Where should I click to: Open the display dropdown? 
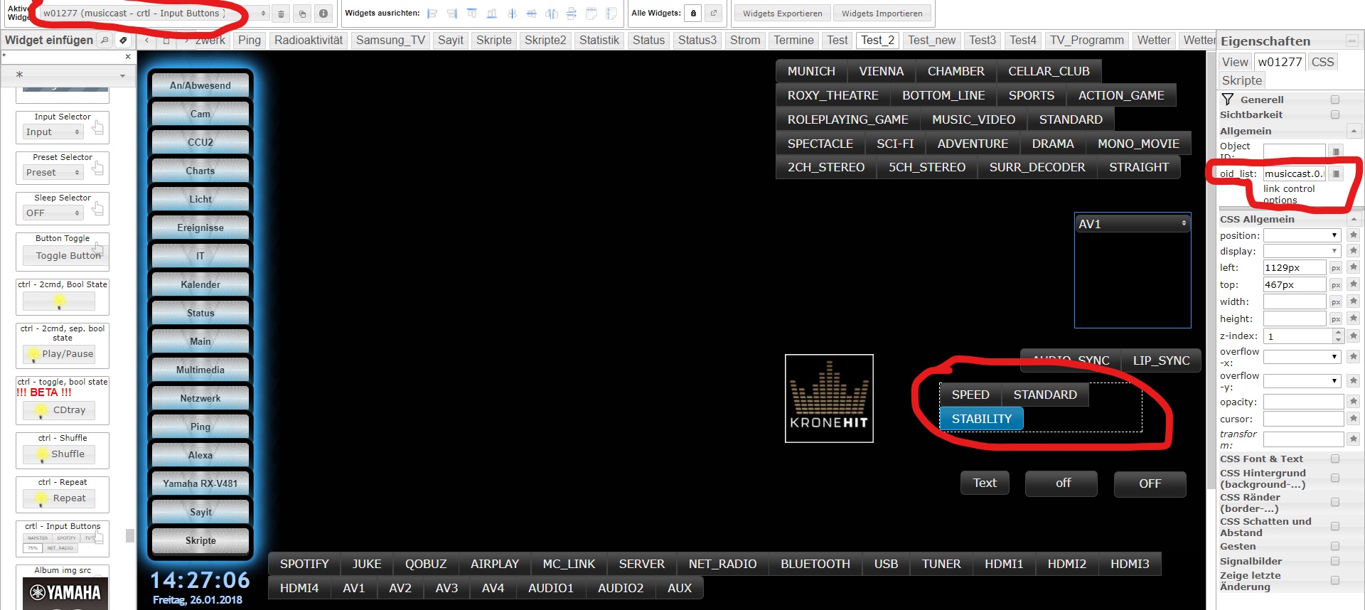(1302, 251)
